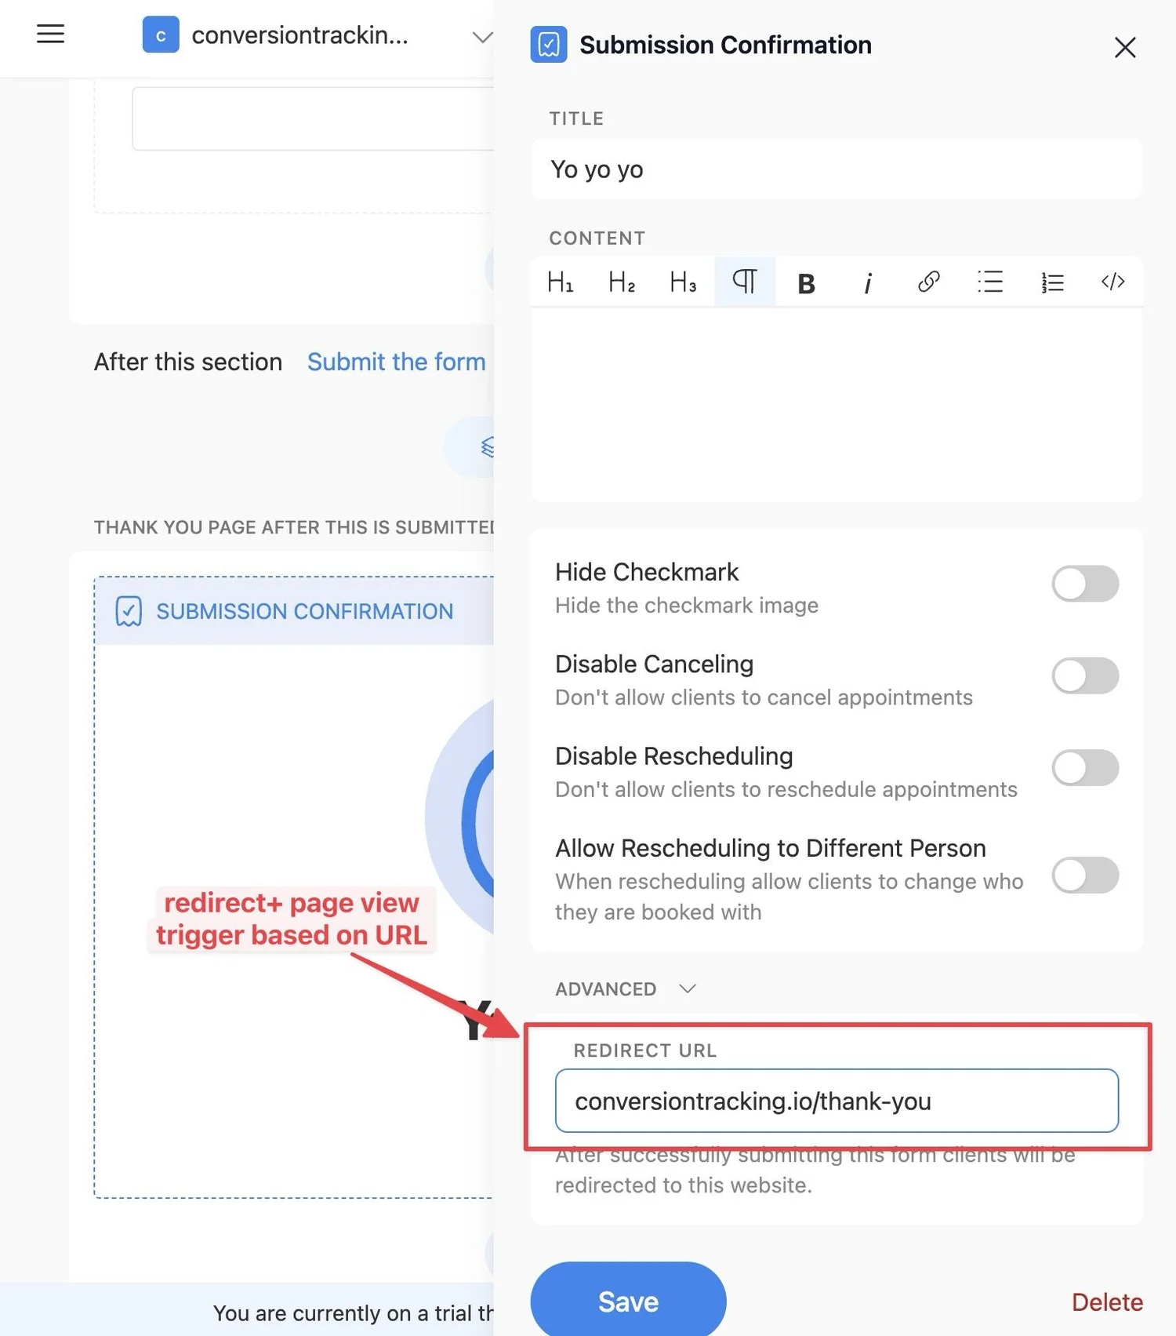
Task: Insert a numbered list
Action: (x=1052, y=282)
